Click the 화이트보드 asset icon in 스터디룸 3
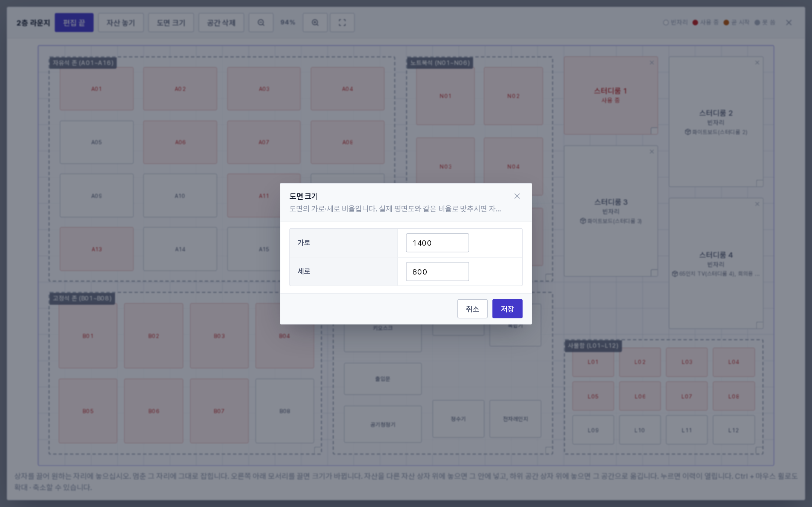812x507 pixels. 583,221
